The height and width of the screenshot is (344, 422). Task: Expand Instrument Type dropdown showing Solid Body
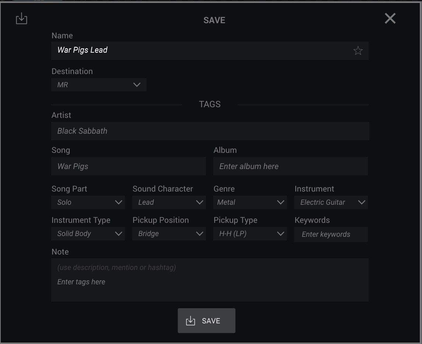click(88, 234)
